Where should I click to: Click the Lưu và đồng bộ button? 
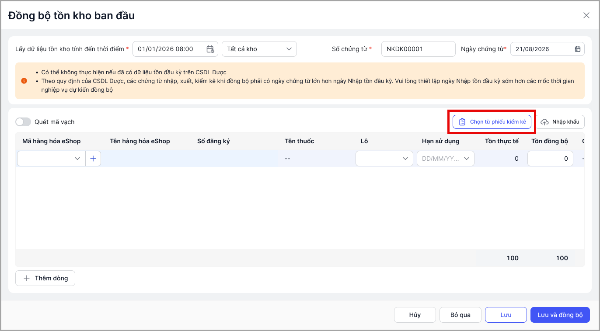point(560,315)
